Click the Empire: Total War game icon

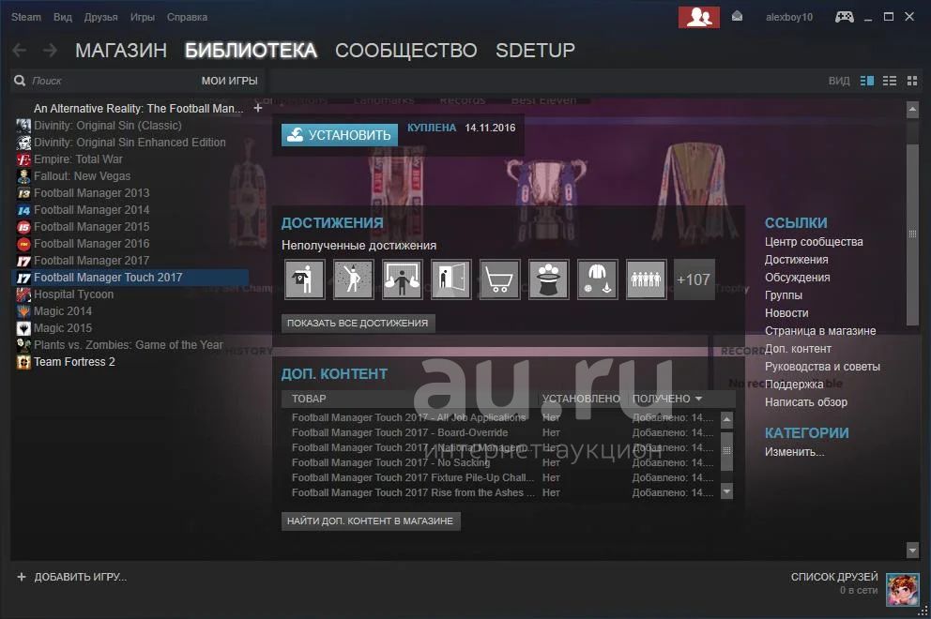(x=23, y=159)
